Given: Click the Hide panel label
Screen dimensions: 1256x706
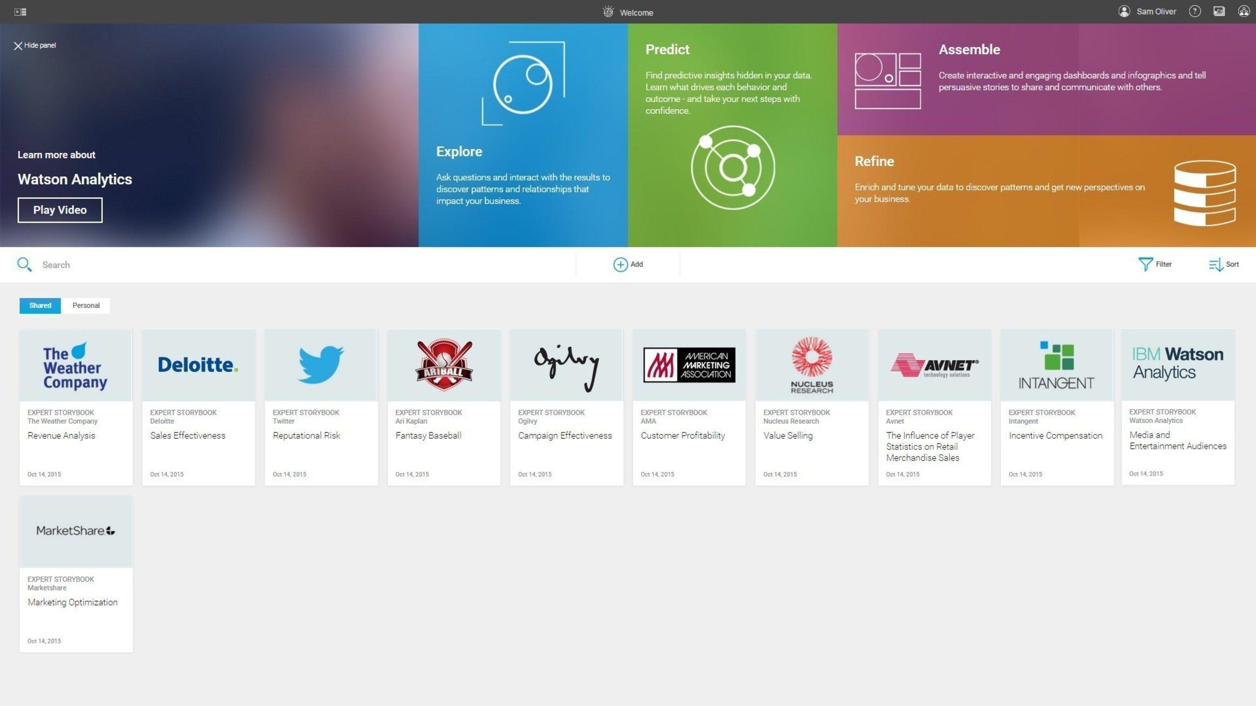Looking at the screenshot, I should pos(40,45).
